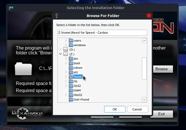This screenshot has height=130, width=186.
Task: Cancel the Browse For Folder dialog
Action: [x=138, y=109]
